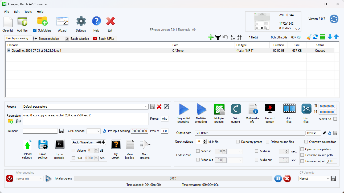Screen dimensions: 344x193
Task: Click the f(x) function icon
Action: (18, 121)
